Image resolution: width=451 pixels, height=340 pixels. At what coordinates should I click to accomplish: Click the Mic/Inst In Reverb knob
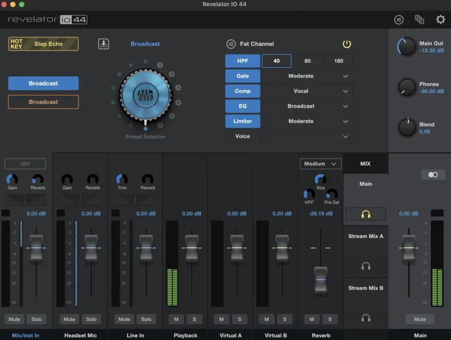click(x=38, y=179)
